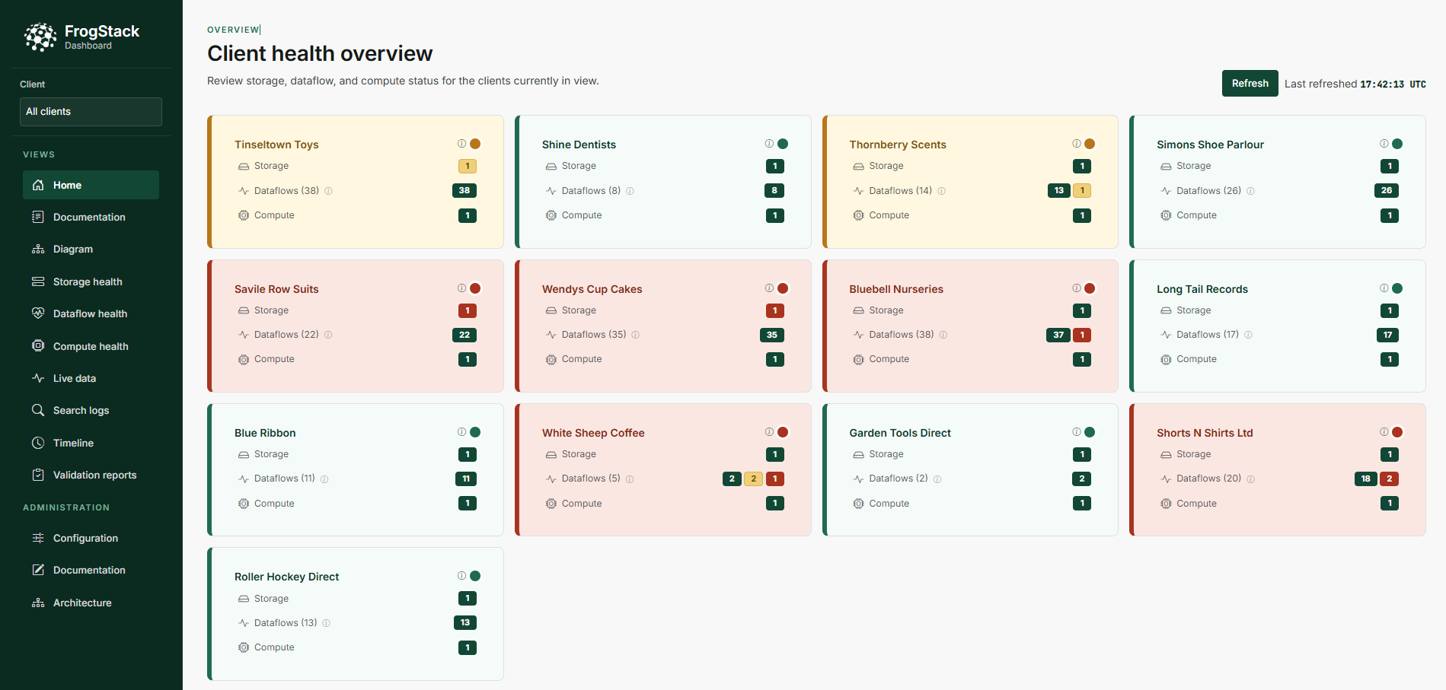This screenshot has height=690, width=1446.
Task: Click Wendys Cup Cakes Dataflows 35 badge
Action: (x=772, y=335)
